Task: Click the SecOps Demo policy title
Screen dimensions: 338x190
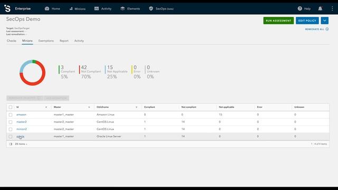Action: (23, 19)
